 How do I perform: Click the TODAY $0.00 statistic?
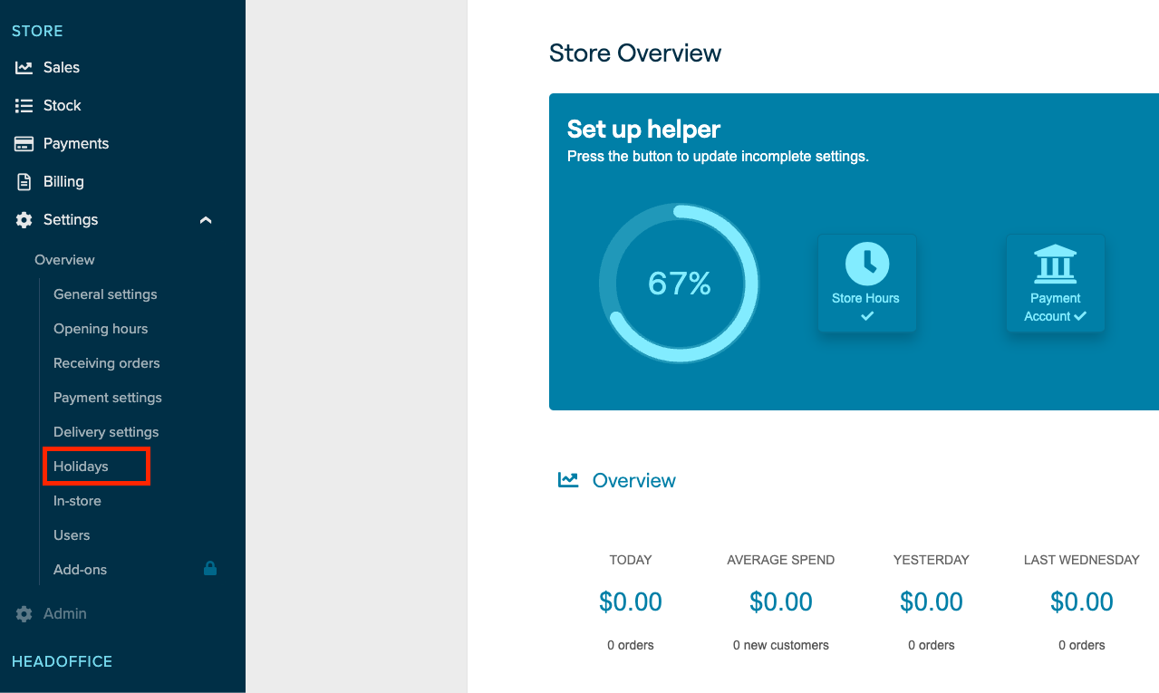(630, 601)
